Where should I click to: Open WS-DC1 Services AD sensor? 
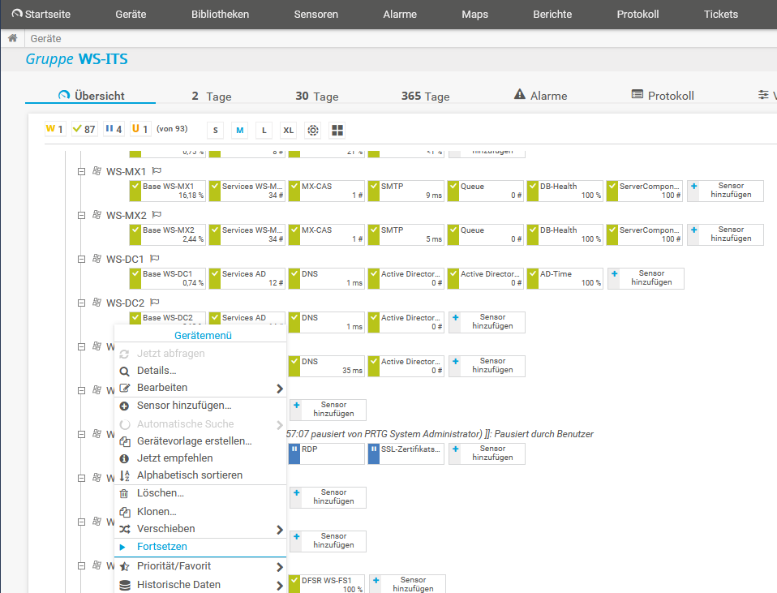(247, 278)
